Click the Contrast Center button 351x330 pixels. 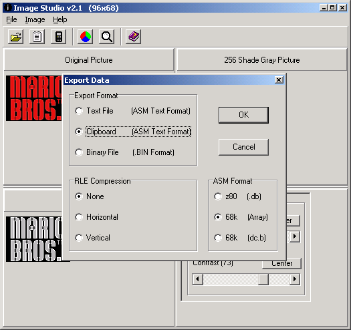click(x=282, y=265)
